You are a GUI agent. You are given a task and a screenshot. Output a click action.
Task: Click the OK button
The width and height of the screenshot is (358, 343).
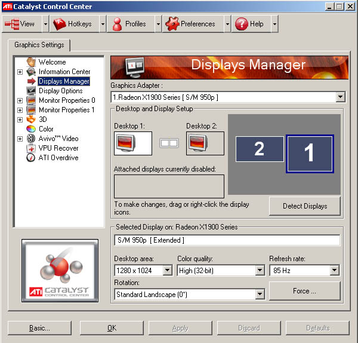click(112, 328)
